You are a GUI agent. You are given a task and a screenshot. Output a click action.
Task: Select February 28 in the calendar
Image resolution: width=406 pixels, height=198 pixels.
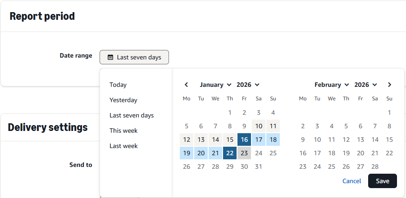tap(375, 166)
